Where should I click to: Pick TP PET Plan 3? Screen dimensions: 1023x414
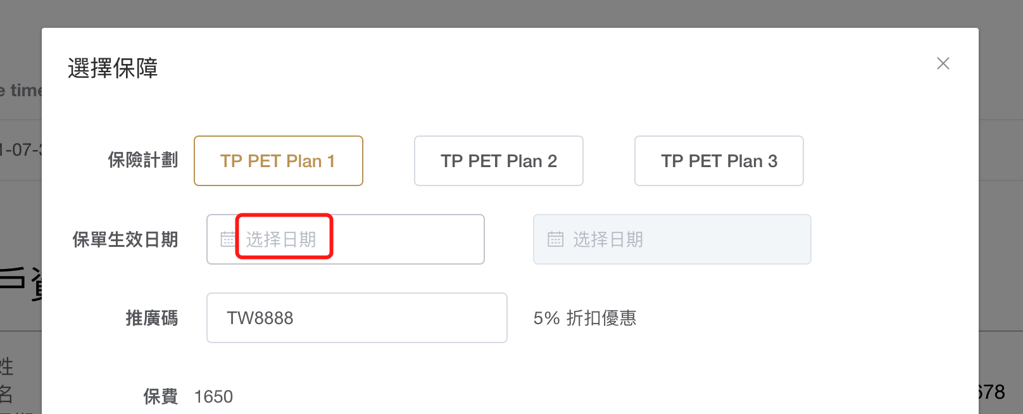pyautogui.click(x=719, y=161)
